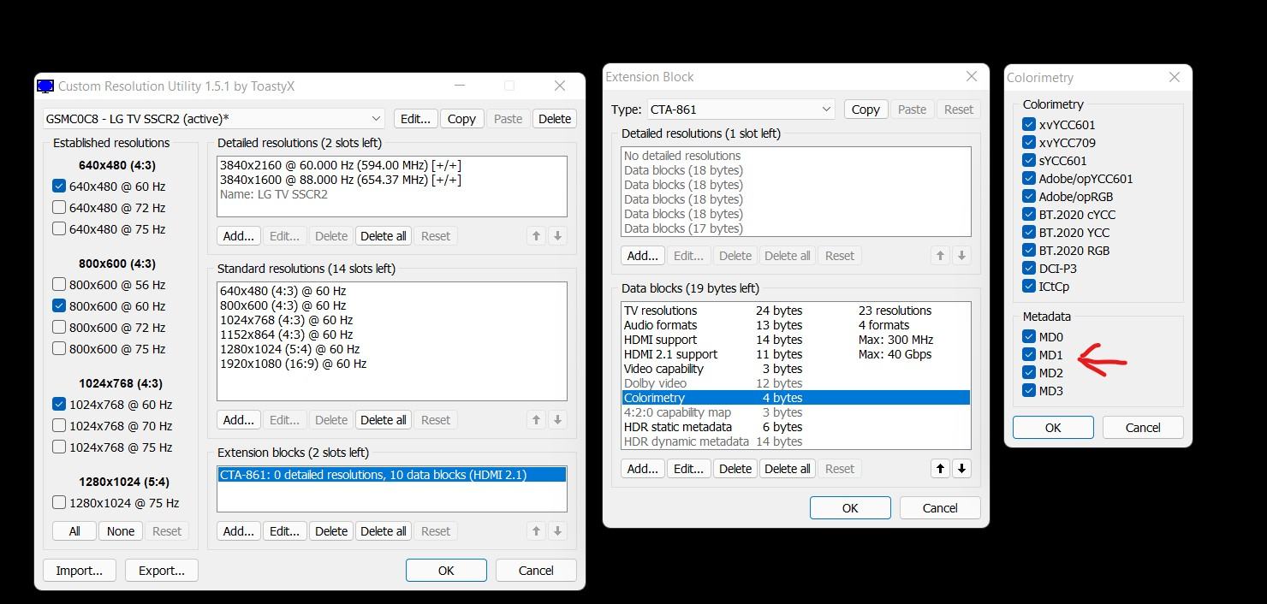
Task: Enable 1280x1024 @ 75 Hz established resolution
Action: (x=59, y=503)
